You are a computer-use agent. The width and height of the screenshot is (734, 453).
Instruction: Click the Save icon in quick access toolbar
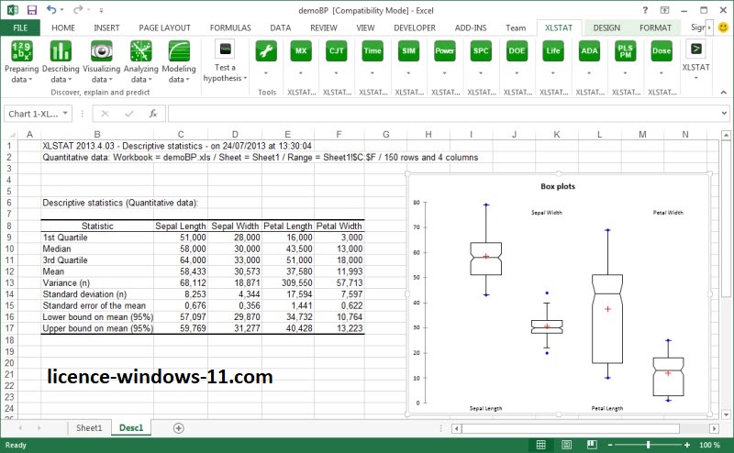[31, 10]
